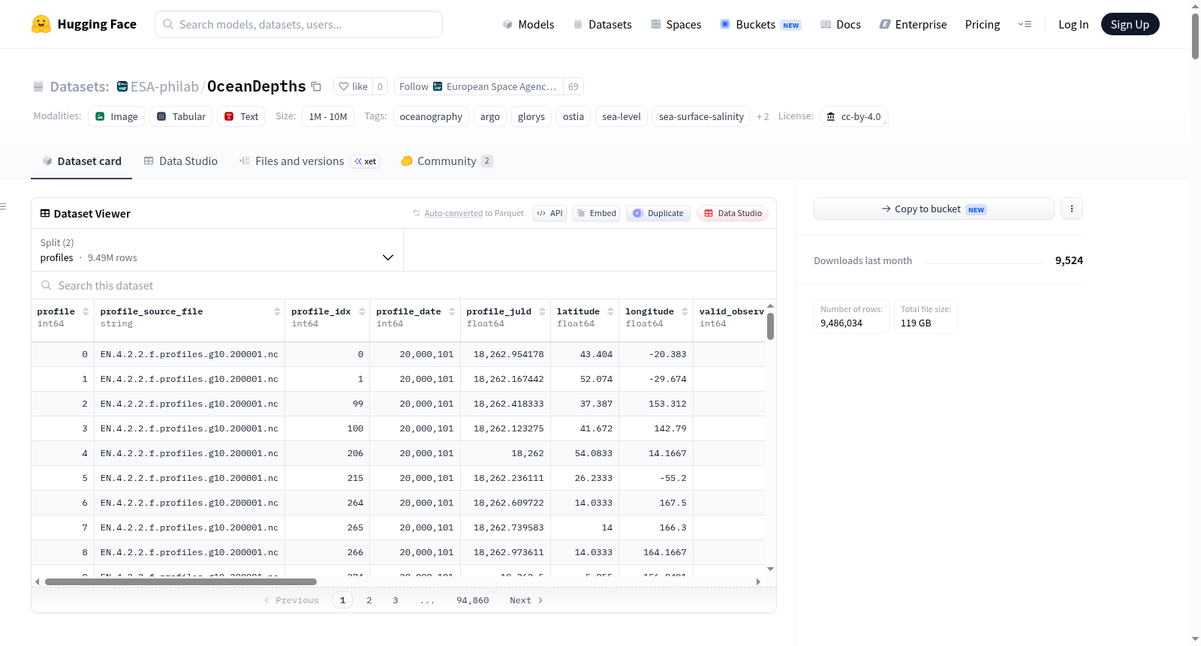The width and height of the screenshot is (1201, 646).
Task: Focus the Search models, datasets, users field
Action: [x=299, y=24]
